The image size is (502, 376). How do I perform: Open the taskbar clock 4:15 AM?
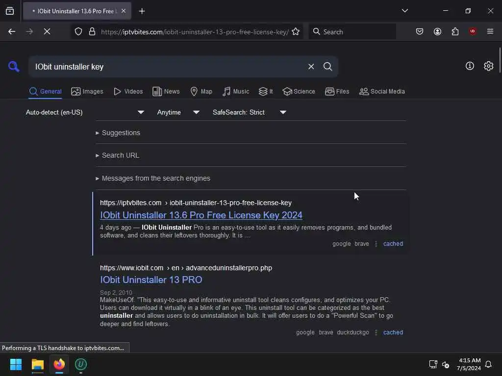(x=469, y=364)
